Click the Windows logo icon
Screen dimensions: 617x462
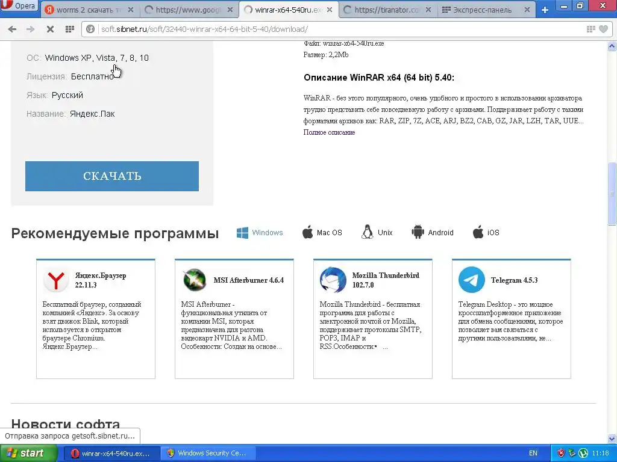pyautogui.click(x=242, y=233)
